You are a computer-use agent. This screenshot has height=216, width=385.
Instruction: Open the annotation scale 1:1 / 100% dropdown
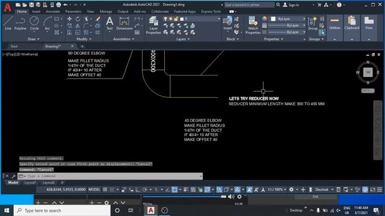pos(277,190)
